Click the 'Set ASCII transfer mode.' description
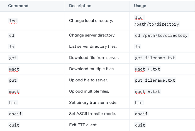This screenshot has height=131, width=195. pos(92,114)
